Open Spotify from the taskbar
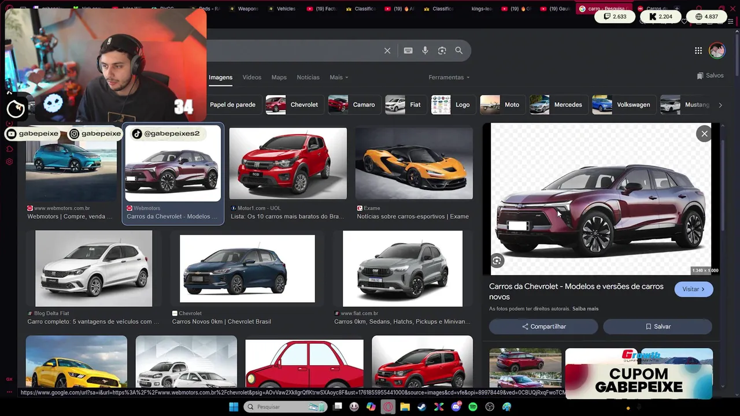The image size is (740, 416). [473, 407]
